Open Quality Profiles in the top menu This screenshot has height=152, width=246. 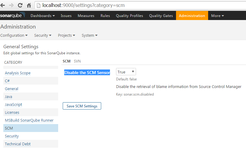point(129,16)
